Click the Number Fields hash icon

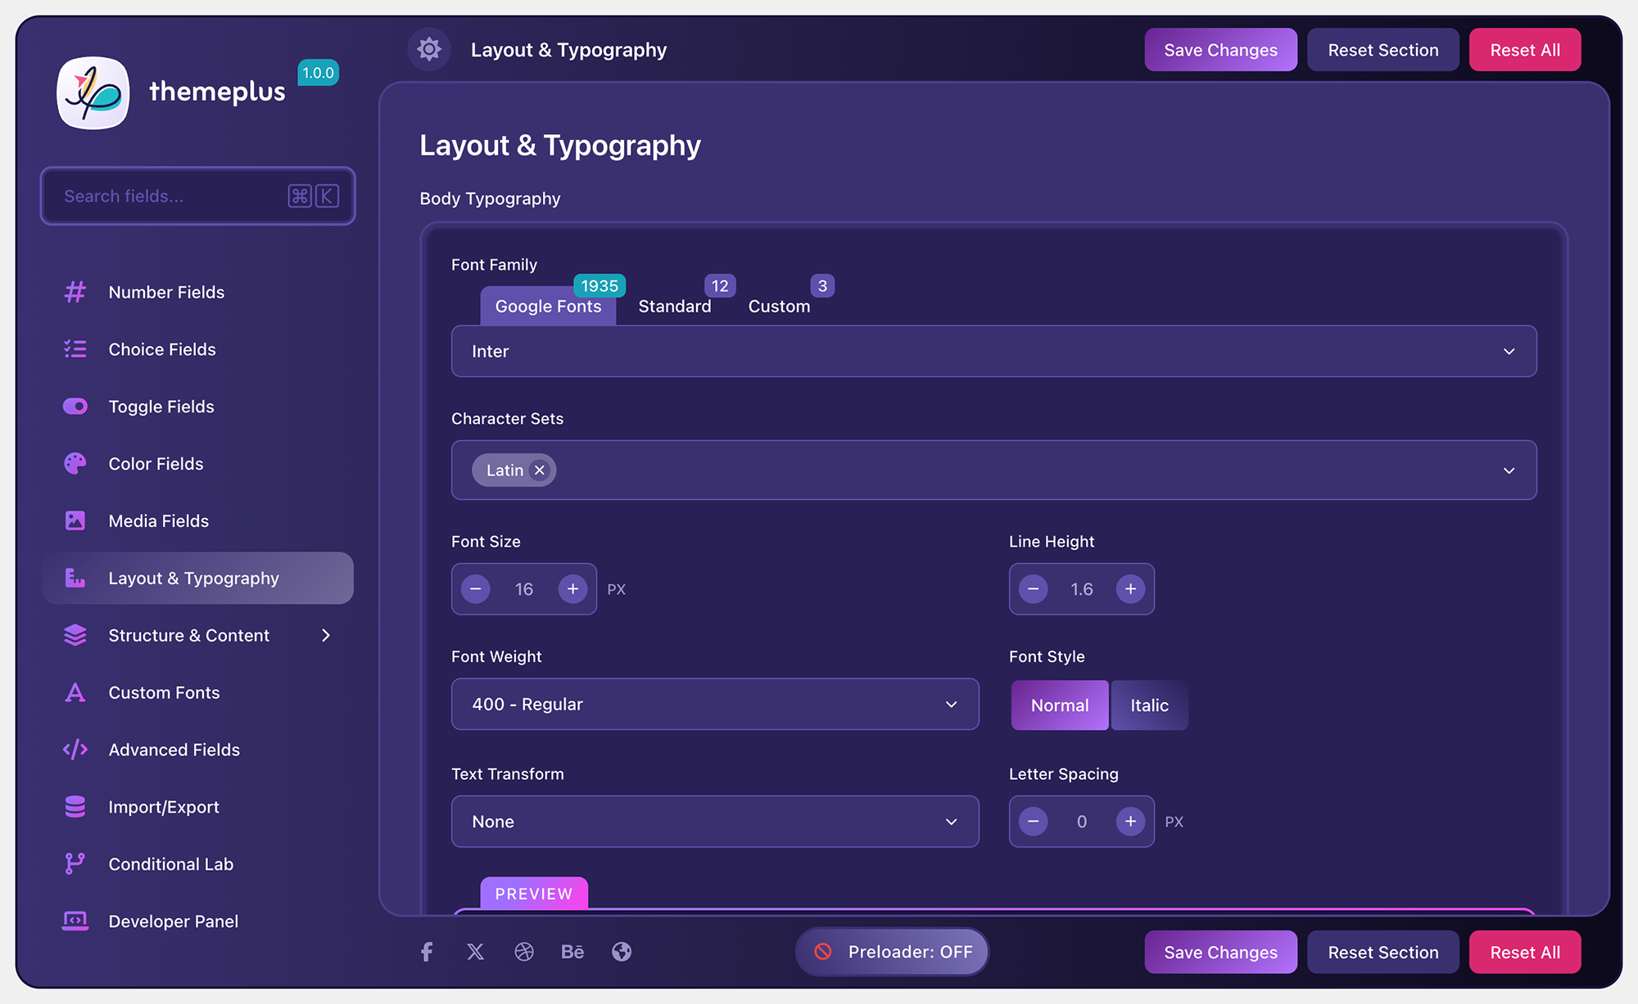[75, 292]
